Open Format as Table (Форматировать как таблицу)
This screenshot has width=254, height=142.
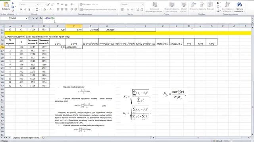[172, 7]
